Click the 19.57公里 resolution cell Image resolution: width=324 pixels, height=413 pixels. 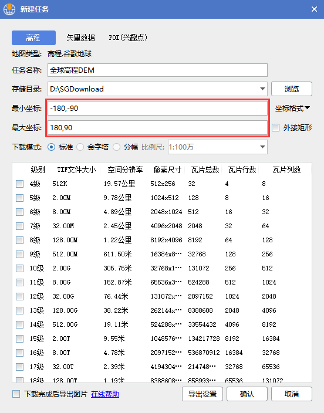[x=119, y=184]
